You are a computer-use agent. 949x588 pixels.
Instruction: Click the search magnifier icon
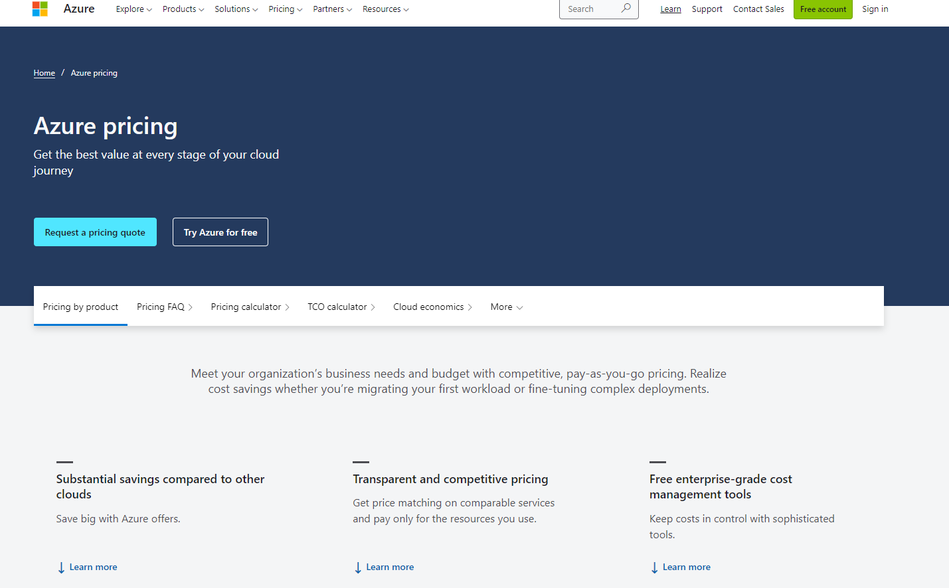[x=625, y=8]
